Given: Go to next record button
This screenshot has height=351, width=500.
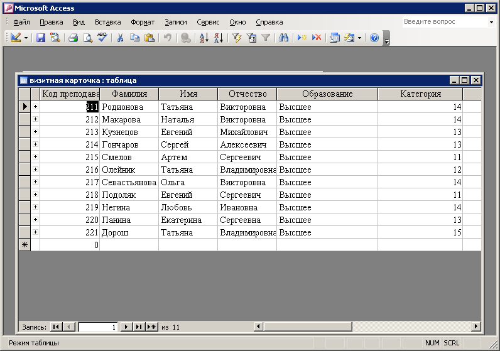Looking at the screenshot, I should [x=126, y=327].
